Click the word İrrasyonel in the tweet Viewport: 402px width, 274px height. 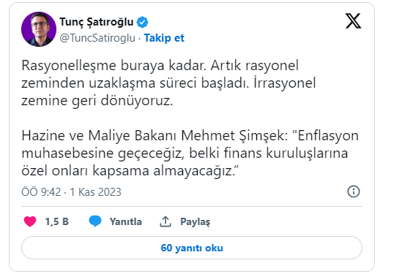click(285, 83)
